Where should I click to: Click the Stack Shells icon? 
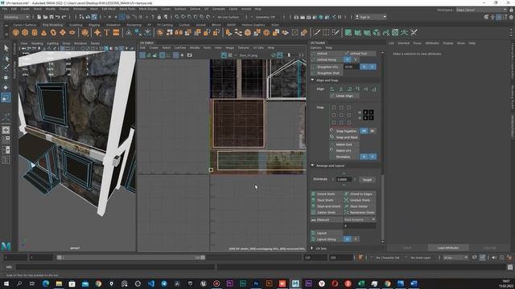click(313, 200)
